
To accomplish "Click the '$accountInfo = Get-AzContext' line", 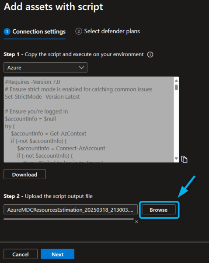I will click(49, 134).
